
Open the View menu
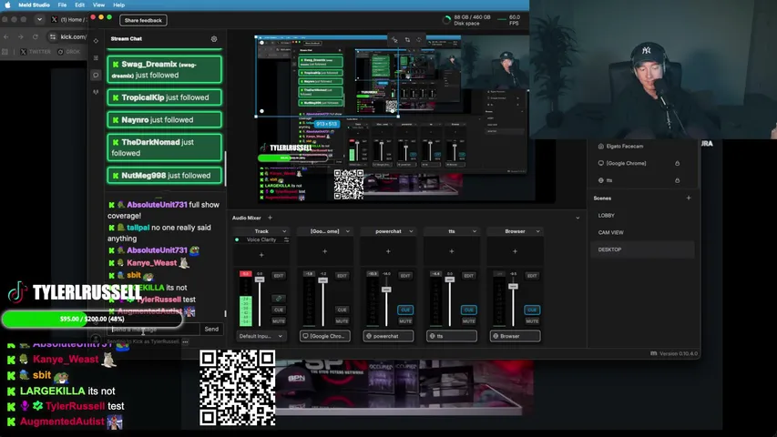click(98, 5)
